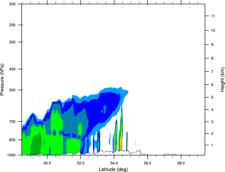Screen dimensions: 225x172
Task: Select the 300 pressure tick label
Action: [x=12, y=42]
